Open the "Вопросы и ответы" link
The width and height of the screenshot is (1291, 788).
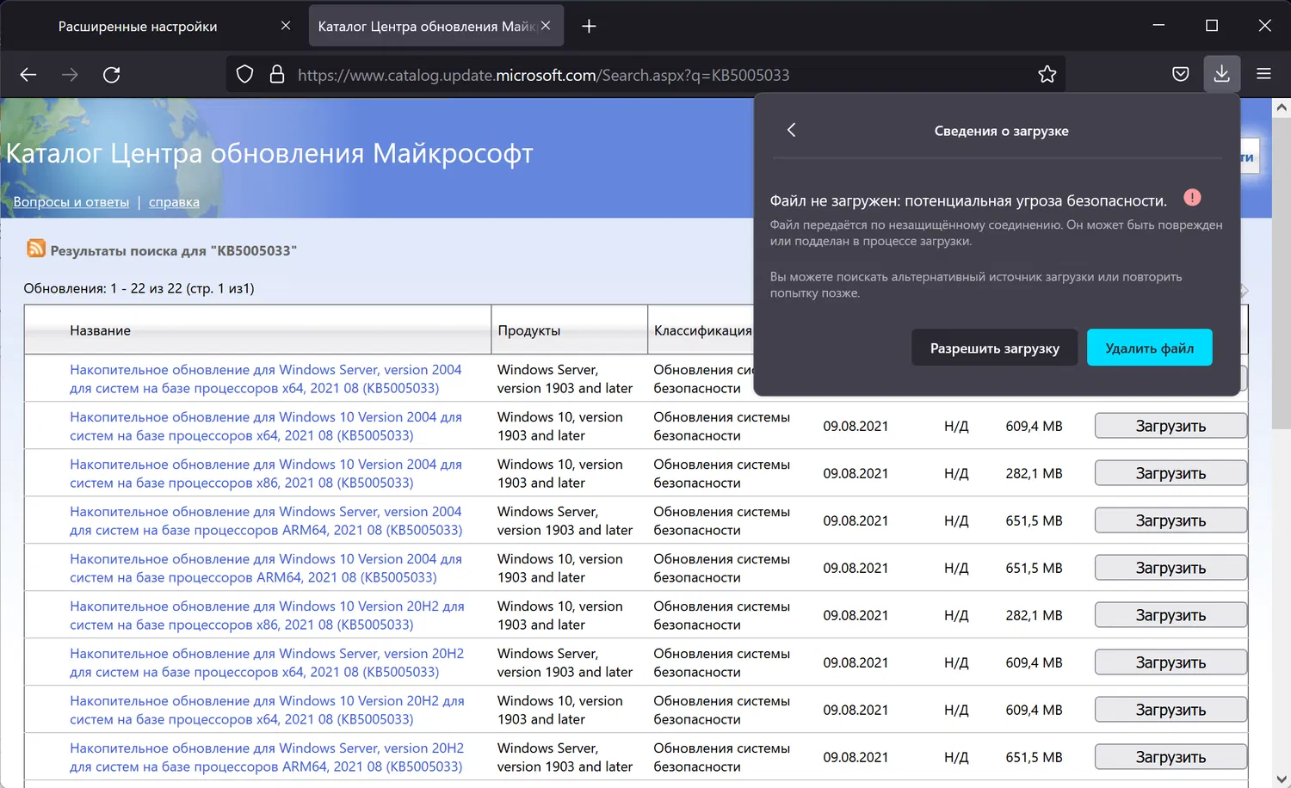[71, 202]
